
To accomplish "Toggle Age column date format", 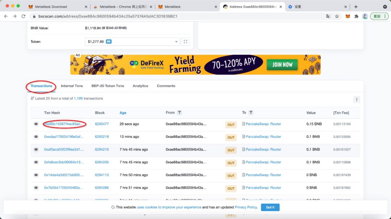I will pyautogui.click(x=123, y=113).
